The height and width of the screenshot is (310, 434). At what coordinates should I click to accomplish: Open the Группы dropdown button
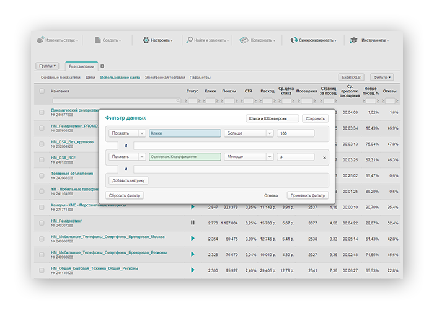(48, 66)
